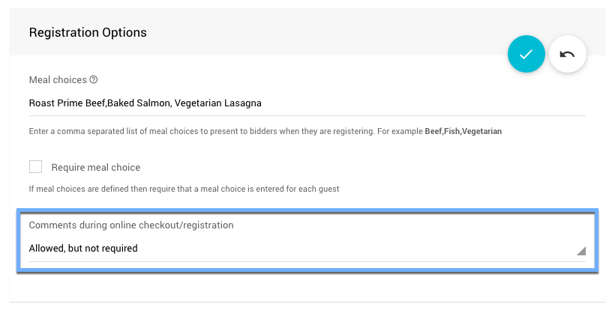612x310 pixels.
Task: Click the 'Meal choices' field label
Action: point(58,80)
